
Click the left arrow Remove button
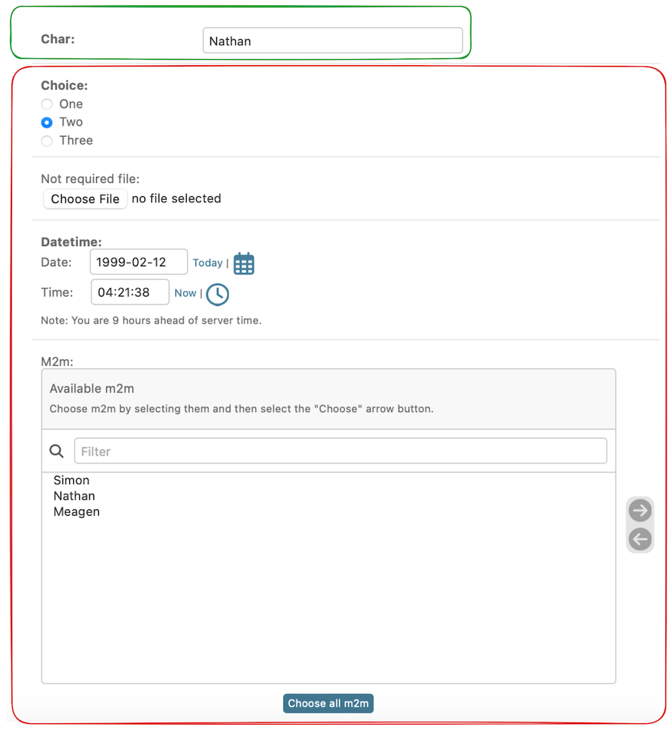click(x=640, y=539)
